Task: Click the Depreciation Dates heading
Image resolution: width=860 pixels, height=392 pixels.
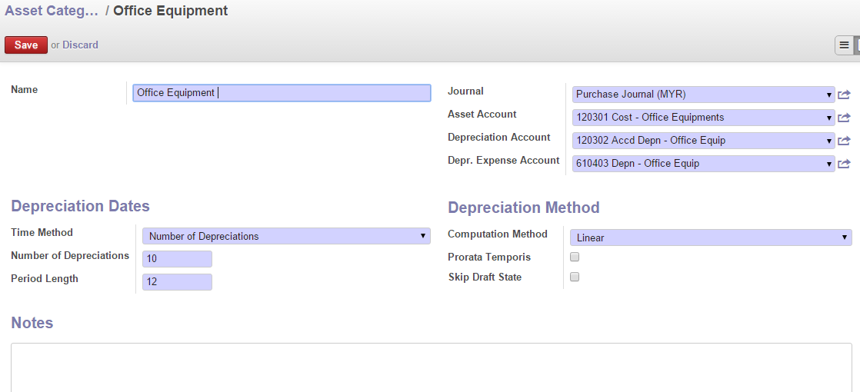Action: pyautogui.click(x=80, y=206)
